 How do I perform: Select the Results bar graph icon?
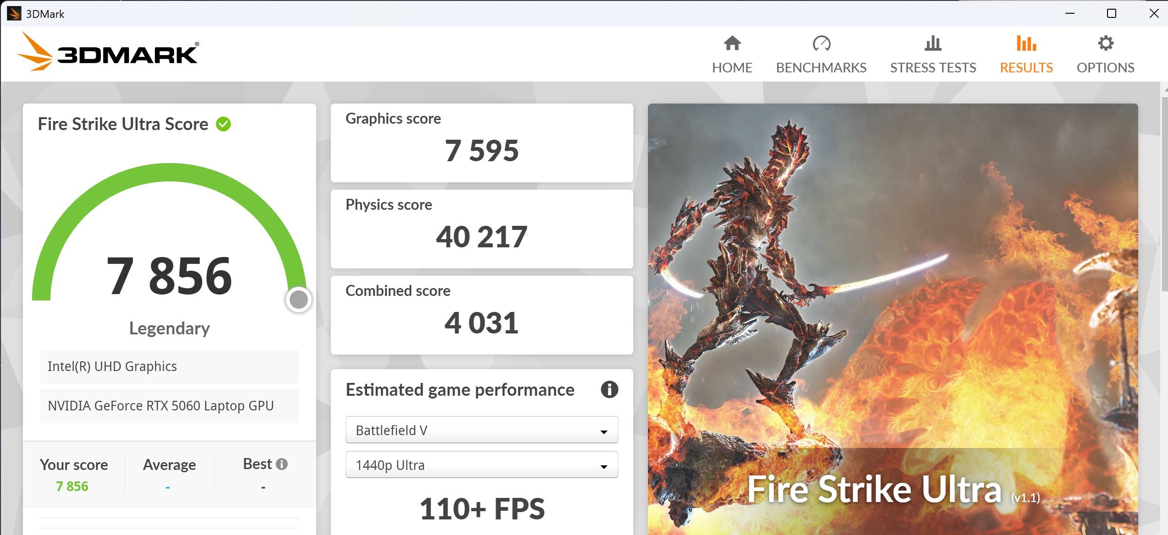tap(1027, 44)
